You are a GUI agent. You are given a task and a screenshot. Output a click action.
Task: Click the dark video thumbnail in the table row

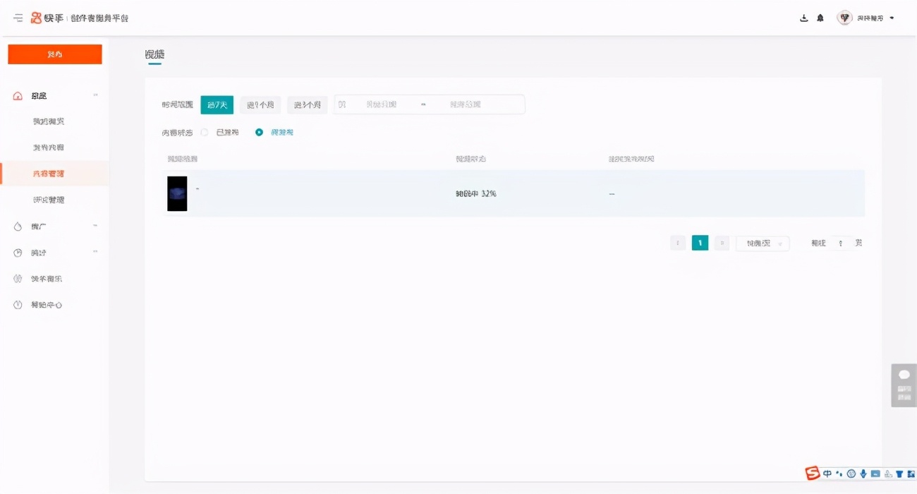click(x=177, y=193)
